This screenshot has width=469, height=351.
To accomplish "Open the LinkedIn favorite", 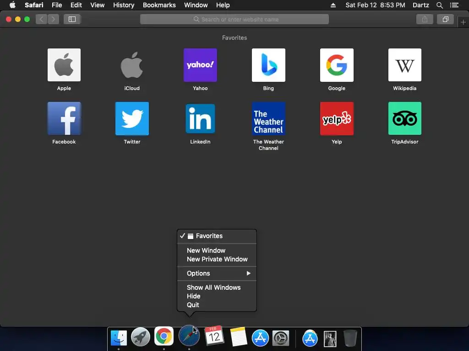I will coord(200,118).
